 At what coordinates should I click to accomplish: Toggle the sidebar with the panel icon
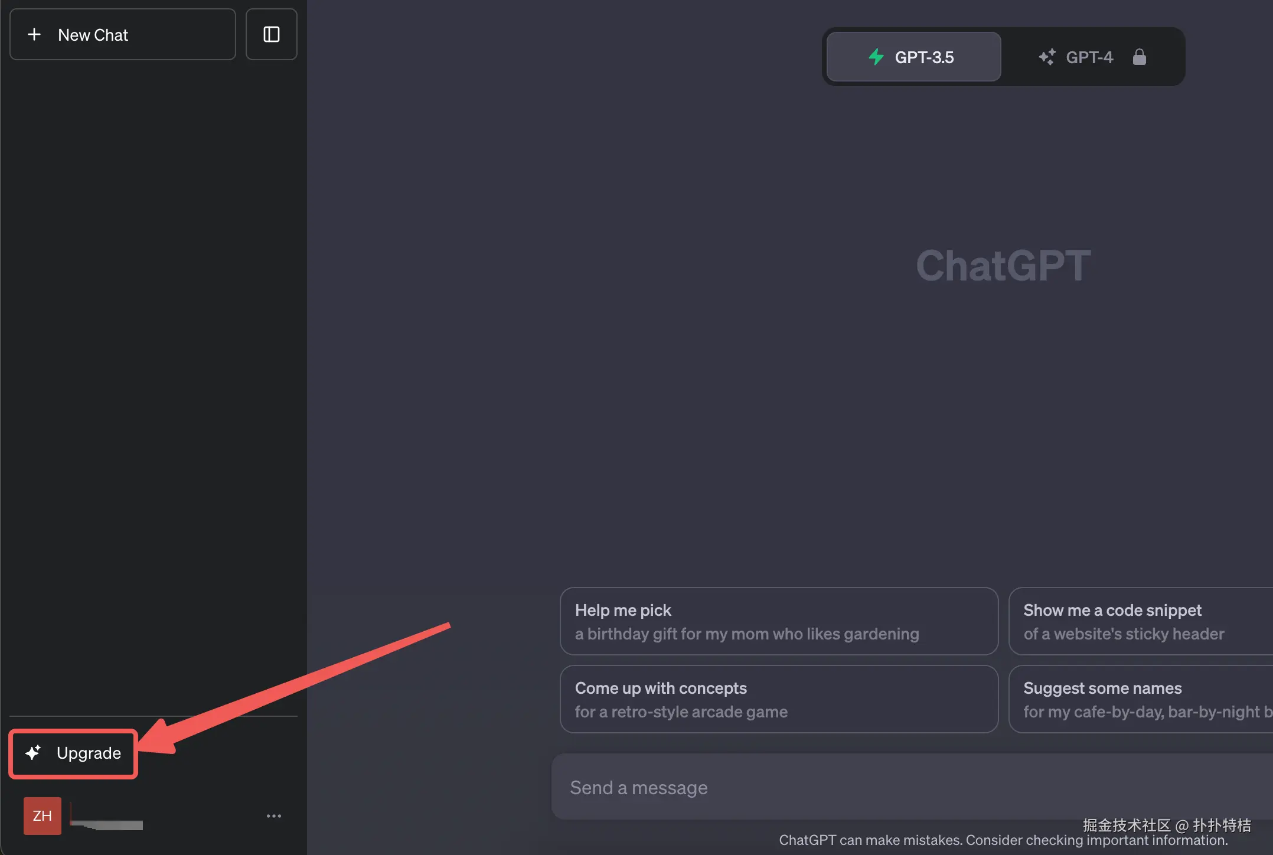[x=271, y=35]
